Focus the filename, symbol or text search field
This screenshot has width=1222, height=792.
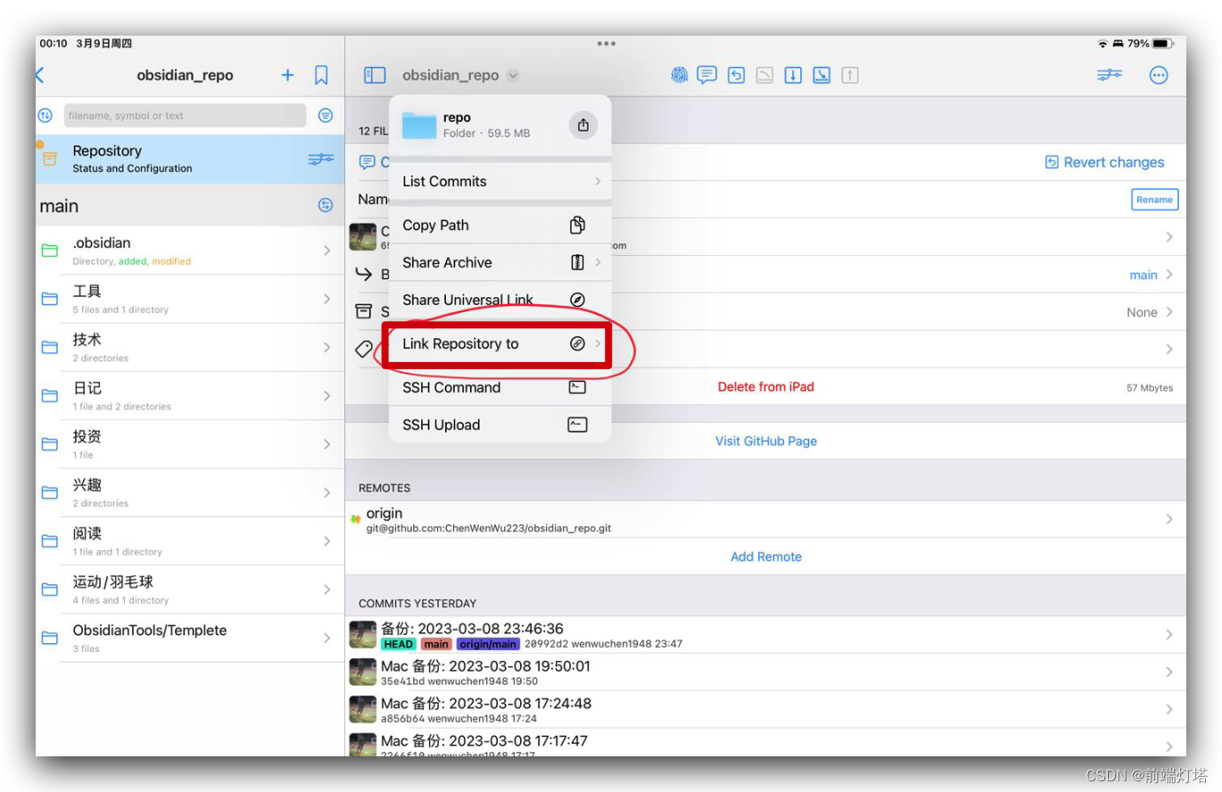tap(185, 115)
